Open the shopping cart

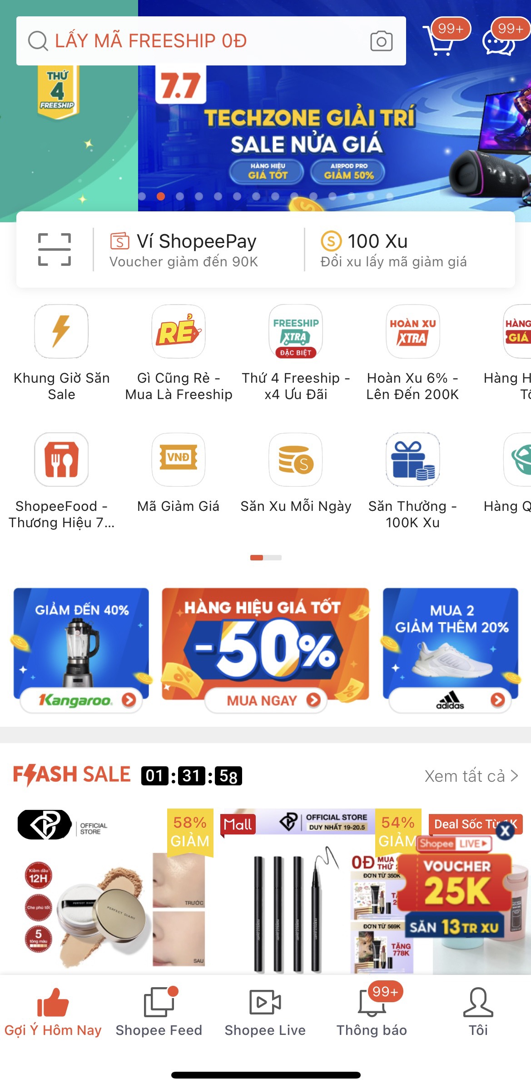click(x=439, y=40)
